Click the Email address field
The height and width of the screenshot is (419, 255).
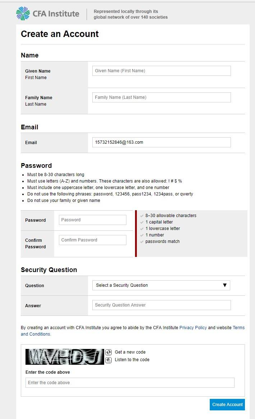[161, 142]
